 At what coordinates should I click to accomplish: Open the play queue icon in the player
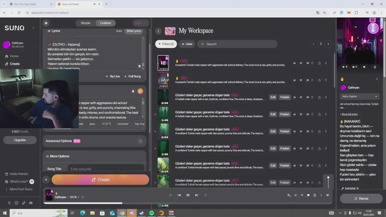[x=289, y=195]
